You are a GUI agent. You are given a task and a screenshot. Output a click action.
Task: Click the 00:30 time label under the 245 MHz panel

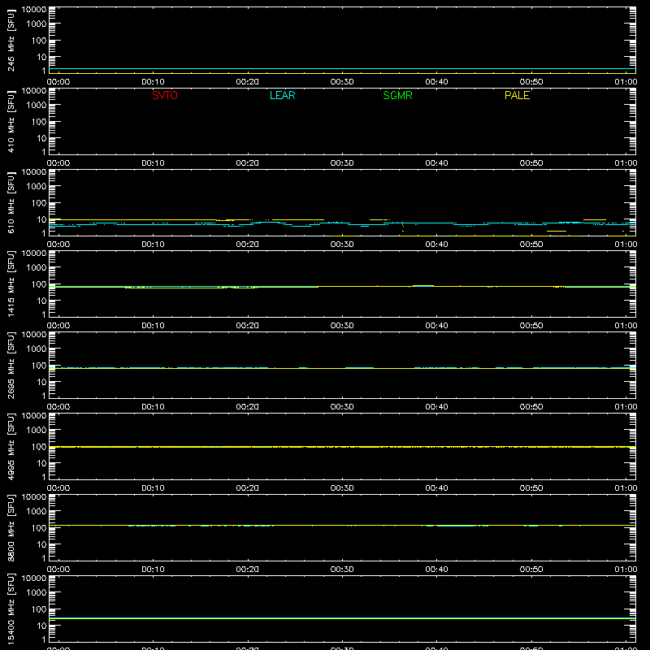pyautogui.click(x=342, y=82)
